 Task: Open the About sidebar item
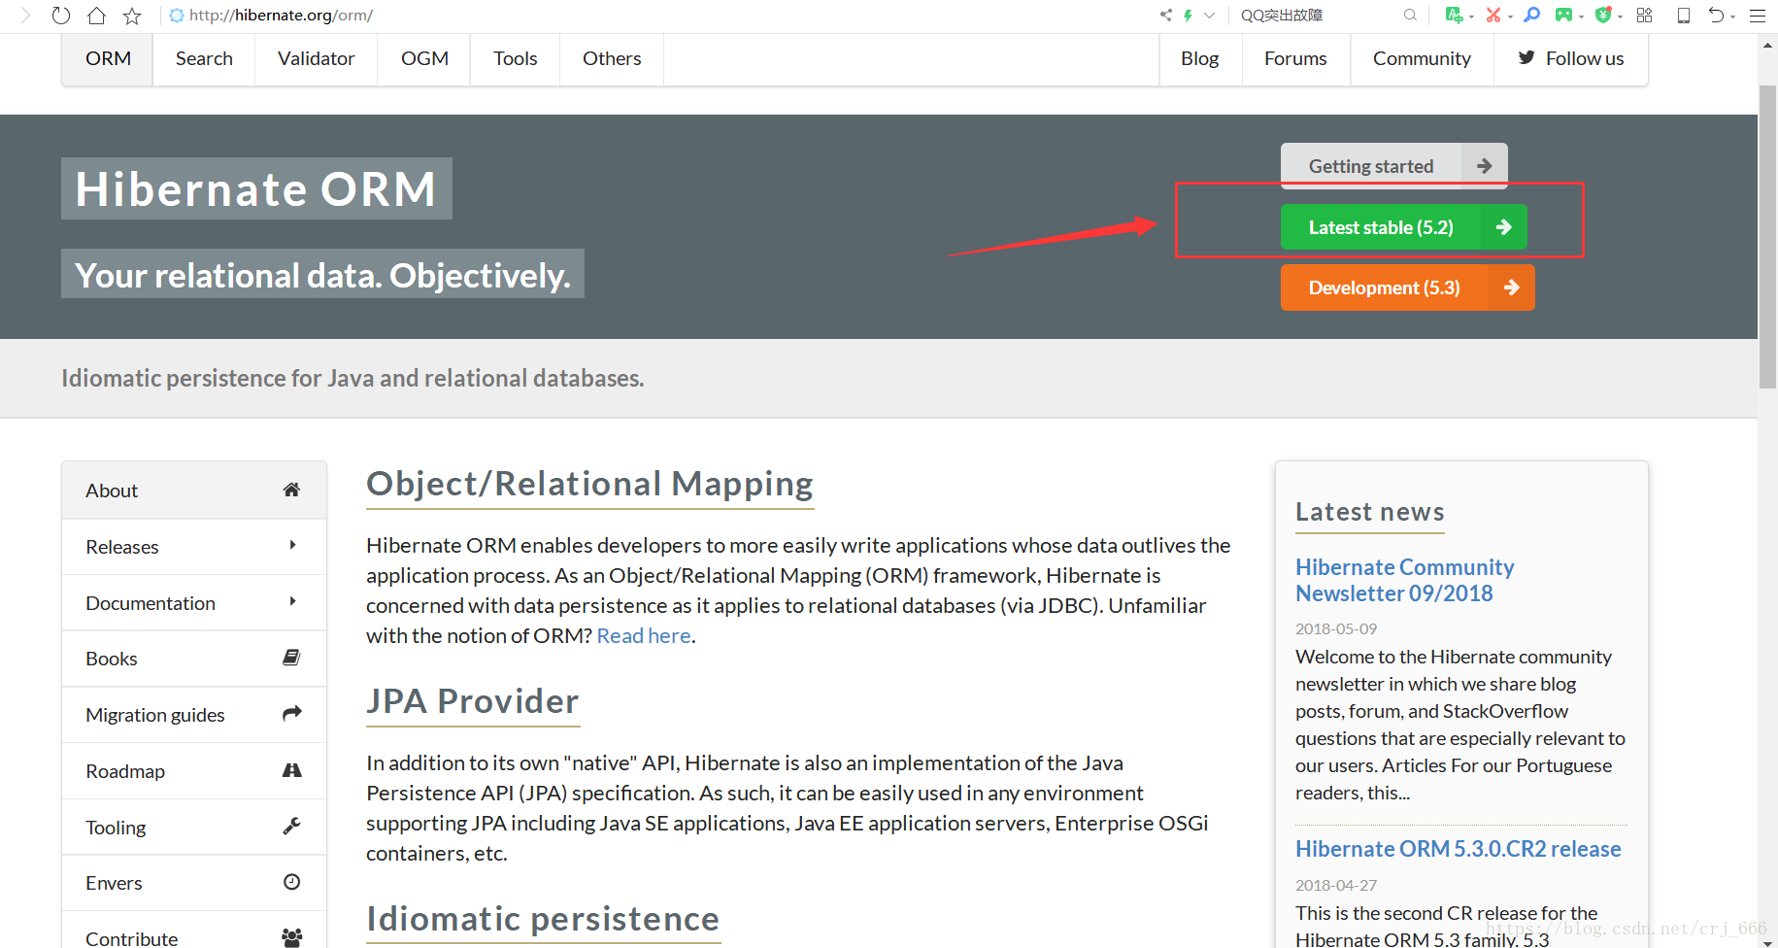pyautogui.click(x=194, y=491)
